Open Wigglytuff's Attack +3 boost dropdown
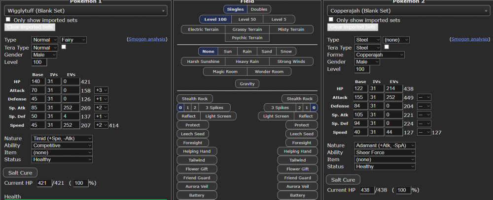This screenshot has height=200, width=493. [x=101, y=90]
